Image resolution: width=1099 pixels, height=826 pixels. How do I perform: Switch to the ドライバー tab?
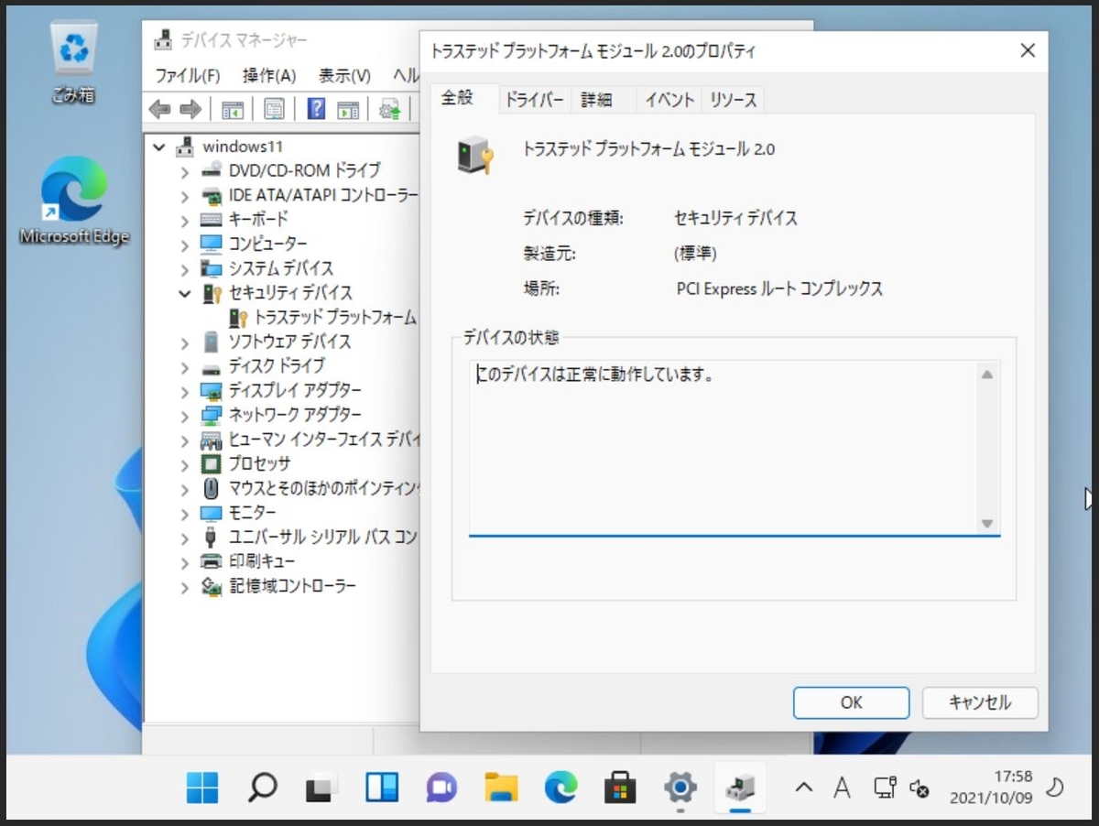click(534, 100)
